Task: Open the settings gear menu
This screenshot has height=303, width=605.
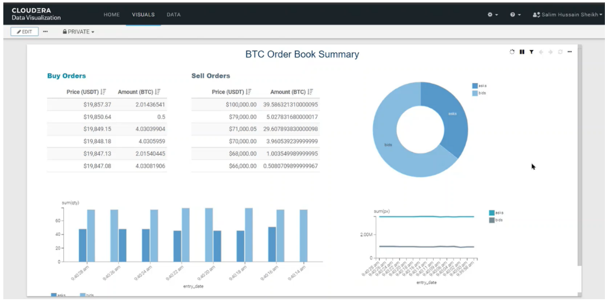Action: pyautogui.click(x=492, y=14)
